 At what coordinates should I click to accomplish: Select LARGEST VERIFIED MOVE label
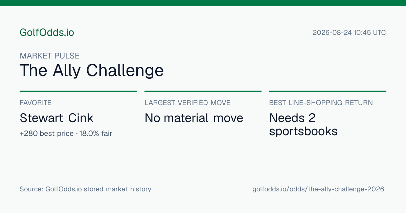(x=187, y=103)
